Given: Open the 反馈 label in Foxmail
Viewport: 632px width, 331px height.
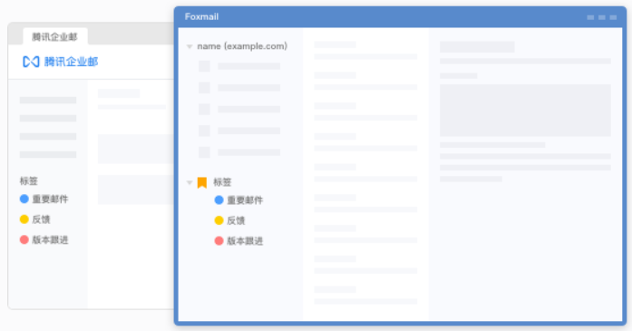Looking at the screenshot, I should 236,220.
